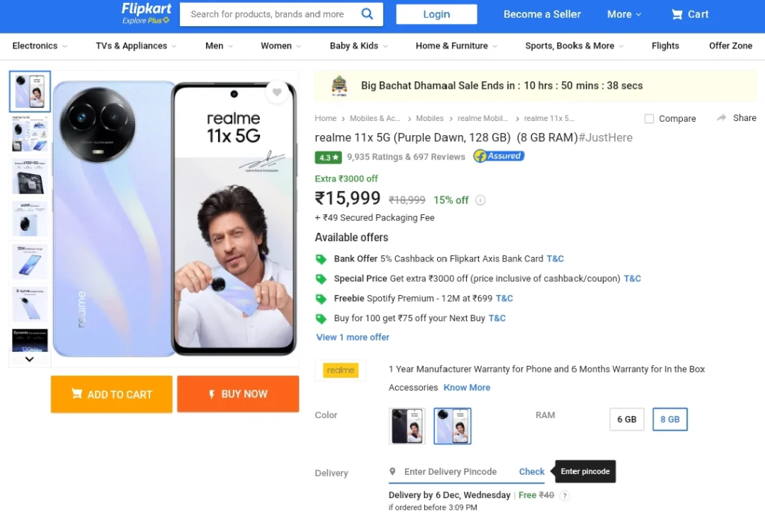Tick the Compare checkbox
The image size is (765, 513).
click(649, 119)
